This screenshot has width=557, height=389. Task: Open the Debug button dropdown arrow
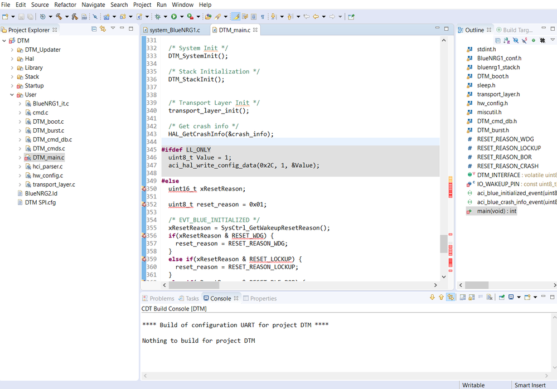165,17
